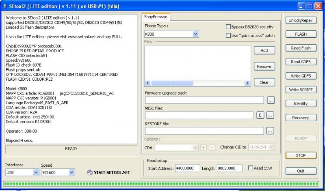
Task: Click the Recovery button
Action: point(301,118)
